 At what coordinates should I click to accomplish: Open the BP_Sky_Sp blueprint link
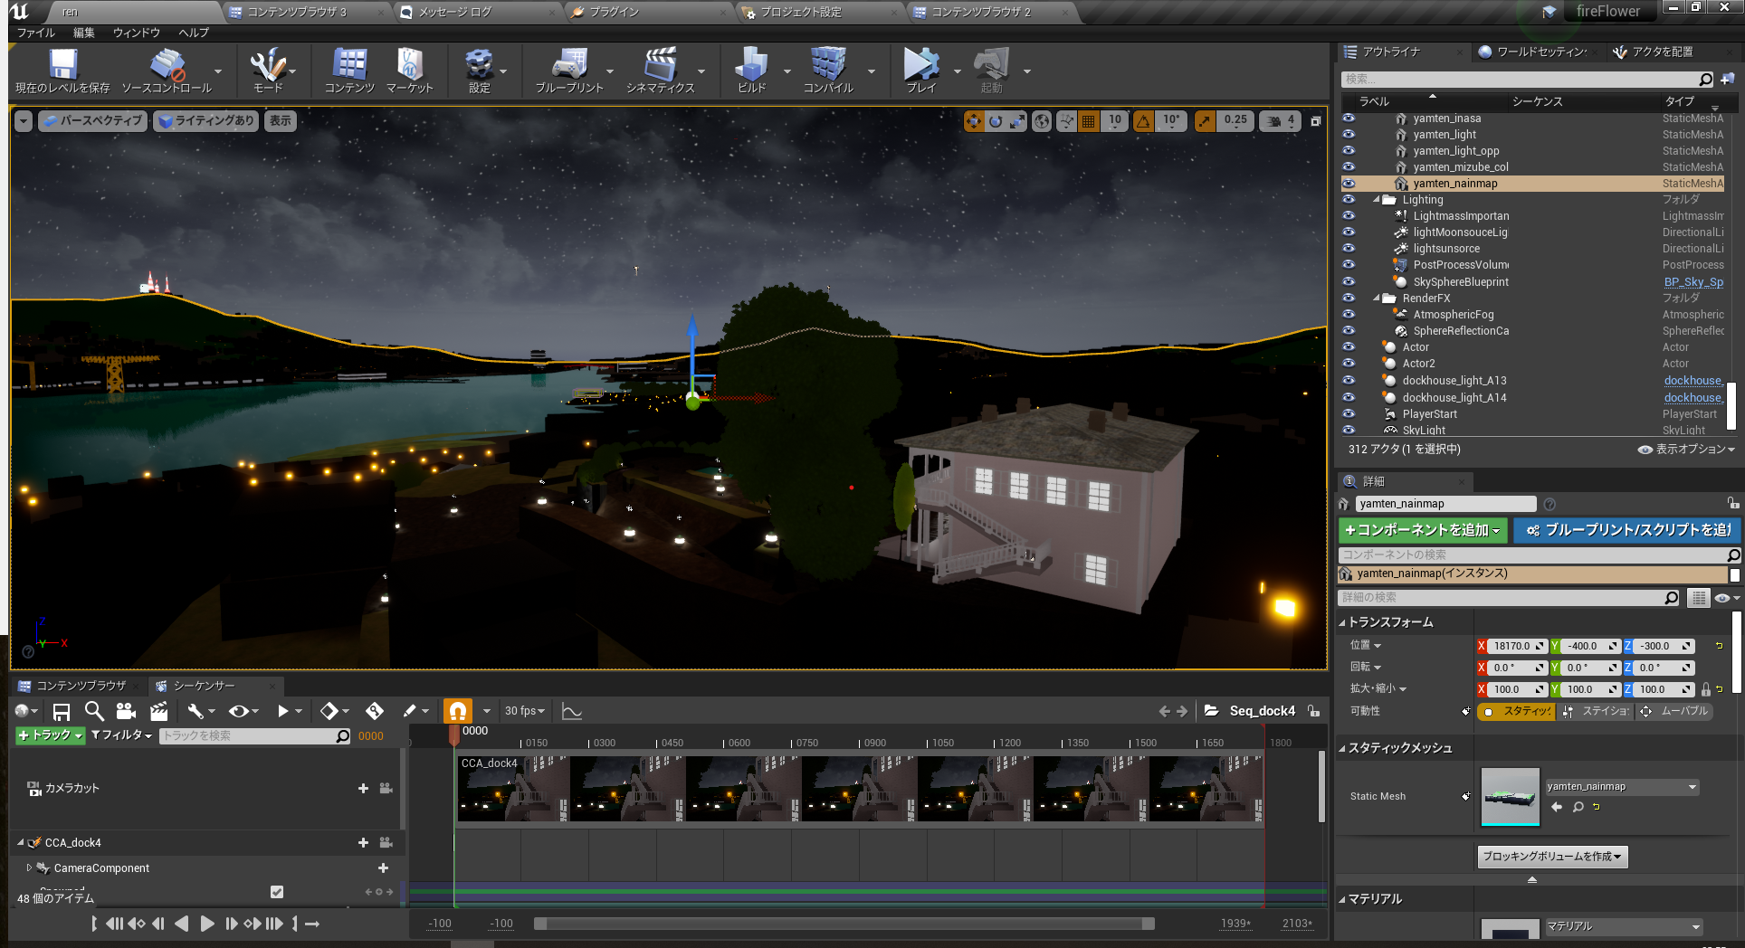[1693, 282]
